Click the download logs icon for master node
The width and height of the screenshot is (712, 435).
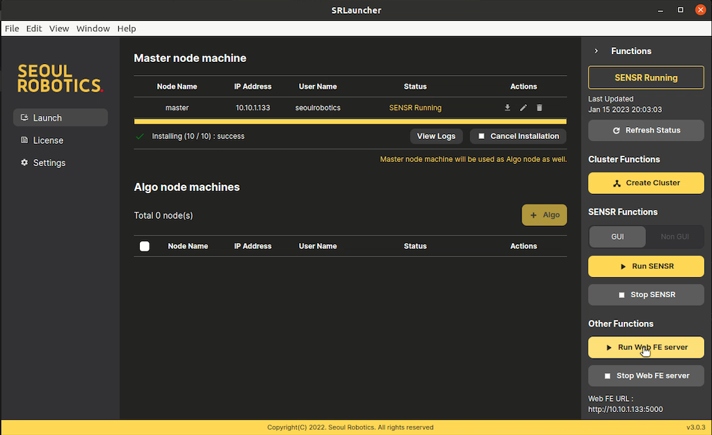click(x=507, y=108)
